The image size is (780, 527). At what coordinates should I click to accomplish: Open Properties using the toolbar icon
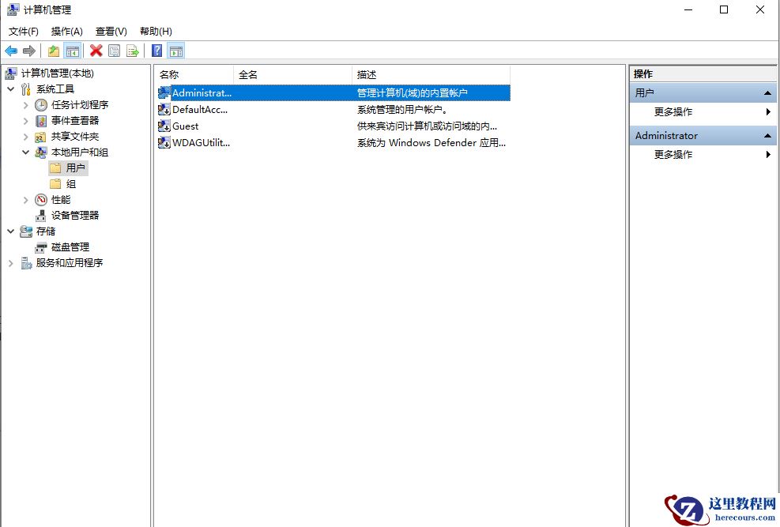[115, 51]
